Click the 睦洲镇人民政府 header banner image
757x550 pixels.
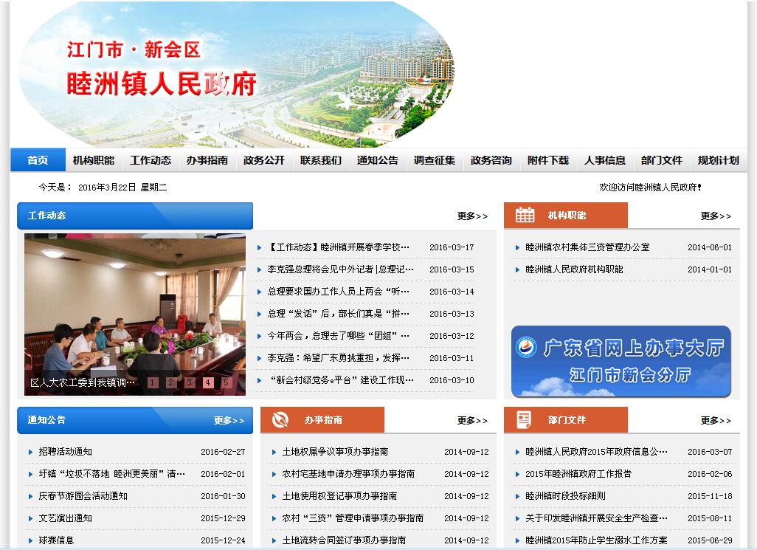pos(236,74)
